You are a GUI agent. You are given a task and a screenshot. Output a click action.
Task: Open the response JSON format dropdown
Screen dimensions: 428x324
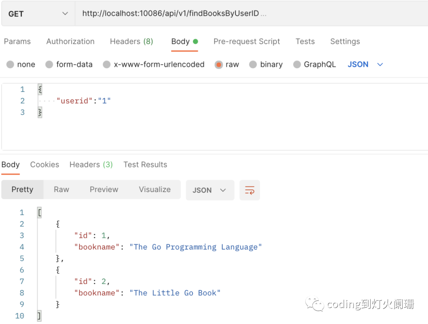210,190
